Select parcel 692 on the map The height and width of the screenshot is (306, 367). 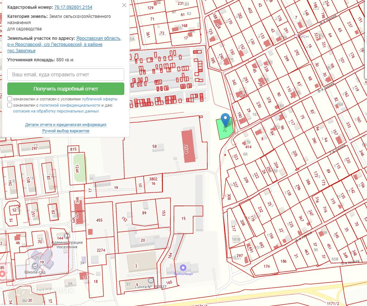(x=262, y=245)
